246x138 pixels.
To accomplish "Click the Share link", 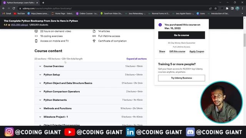I will coord(162,51).
